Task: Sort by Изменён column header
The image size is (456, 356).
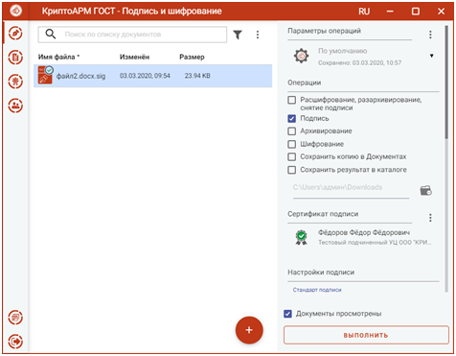Action: [134, 57]
